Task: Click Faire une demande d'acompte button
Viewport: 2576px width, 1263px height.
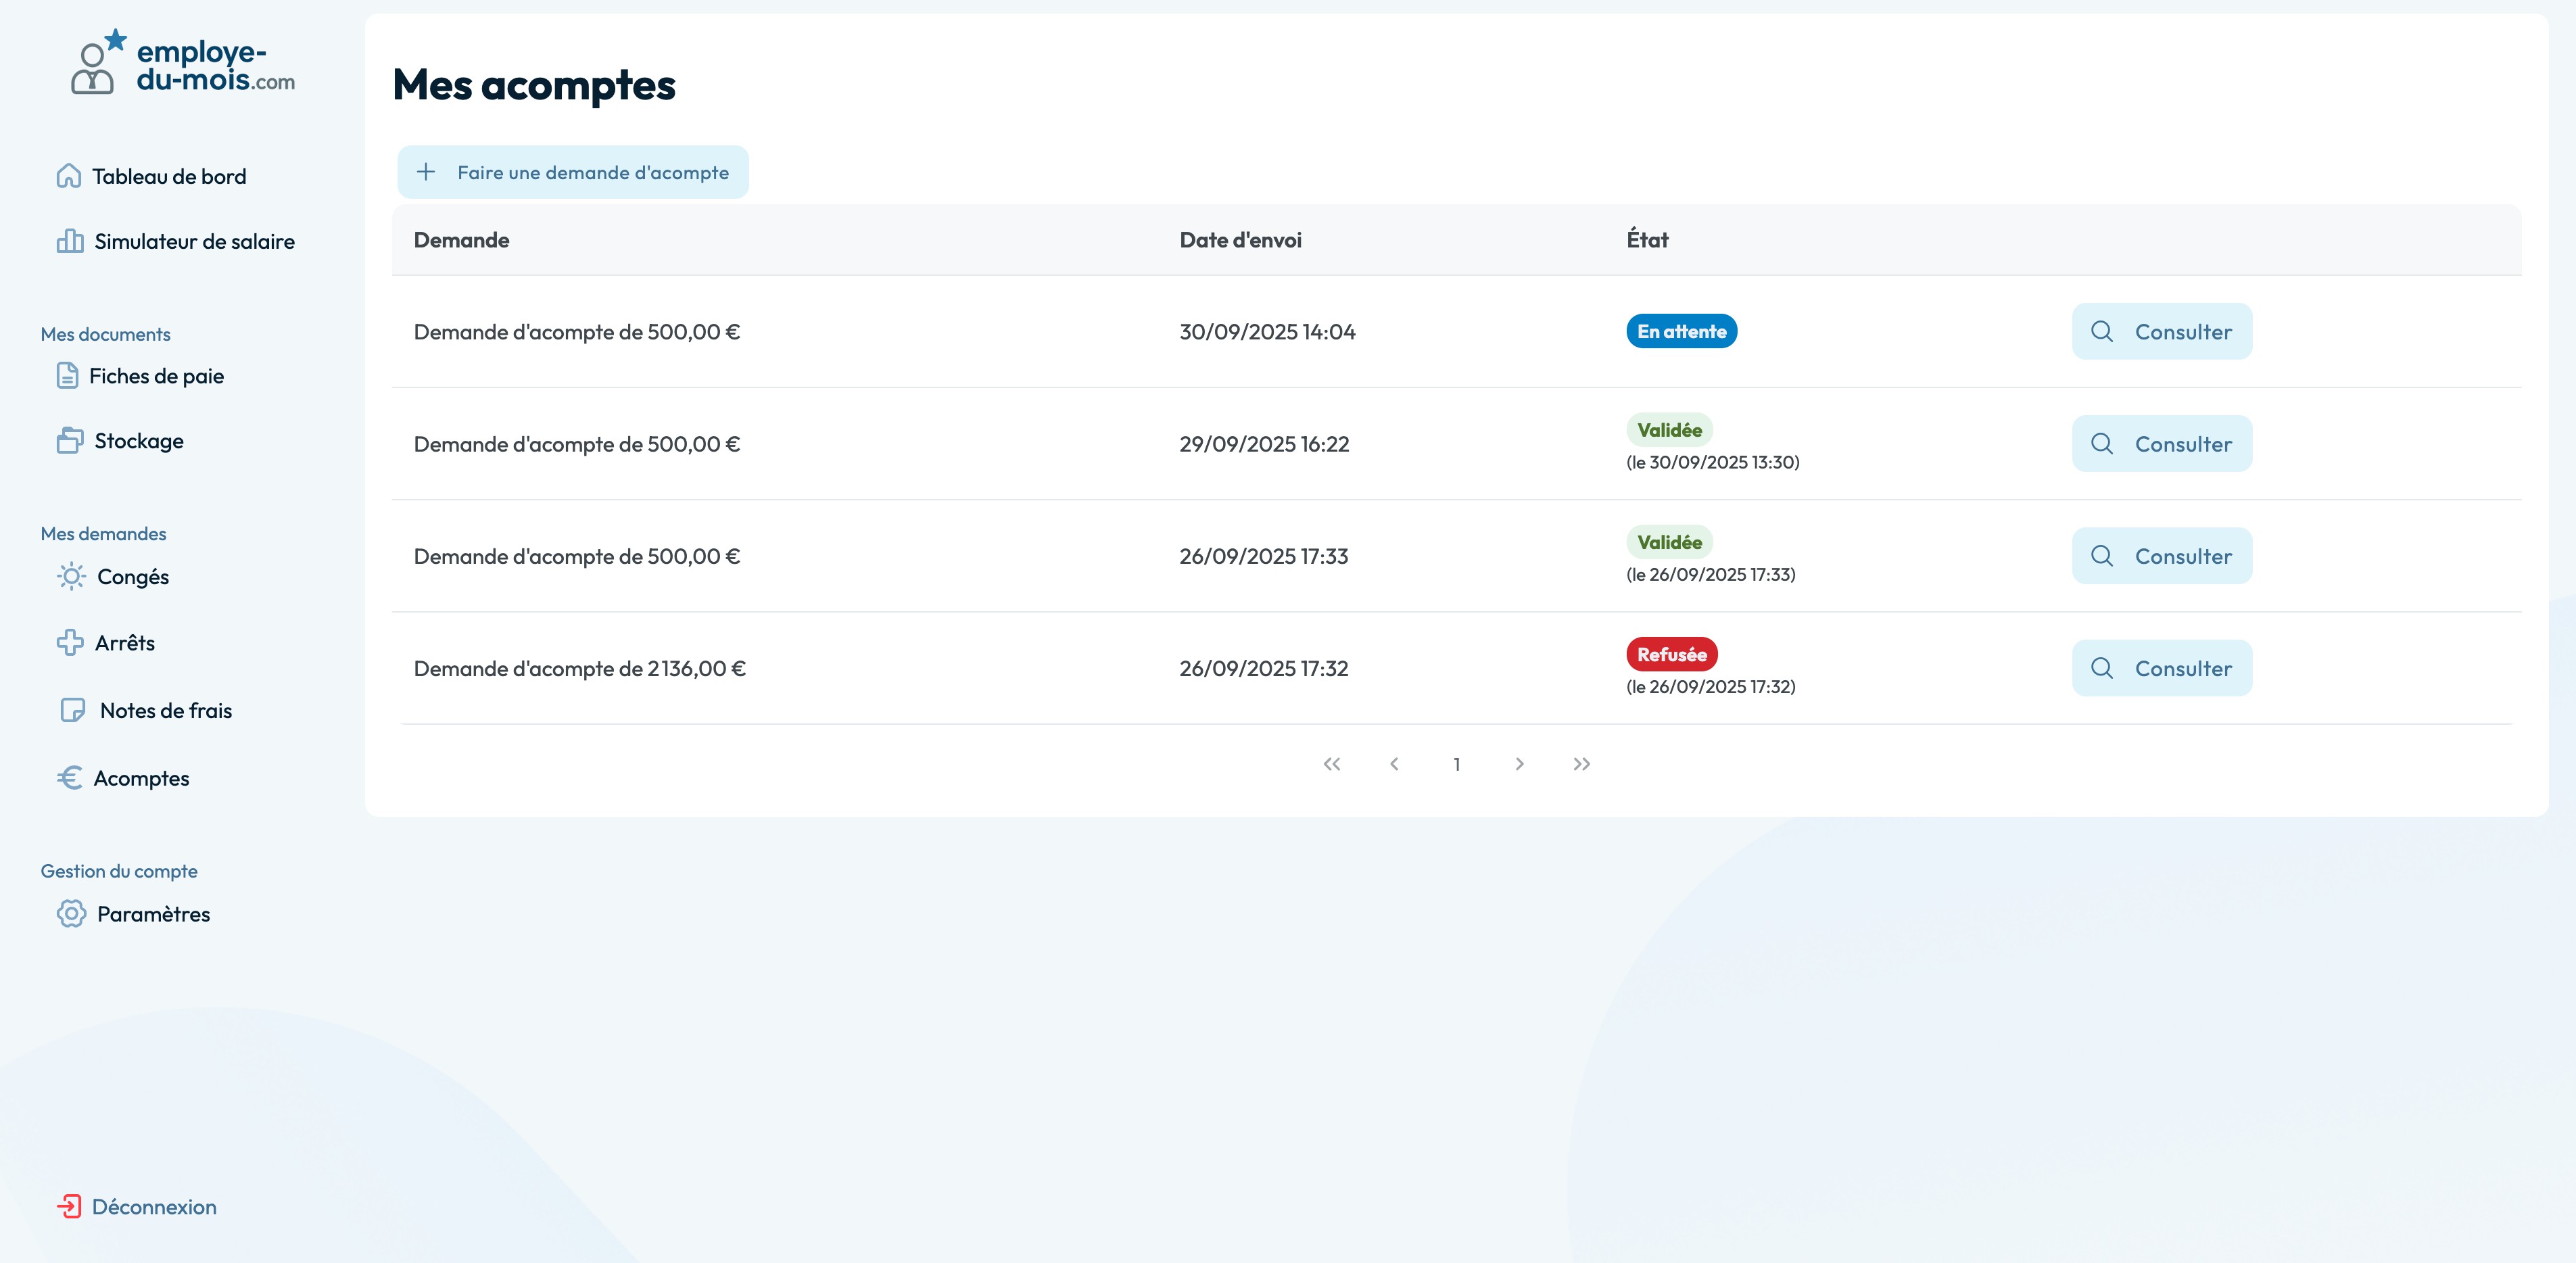Action: click(x=573, y=172)
